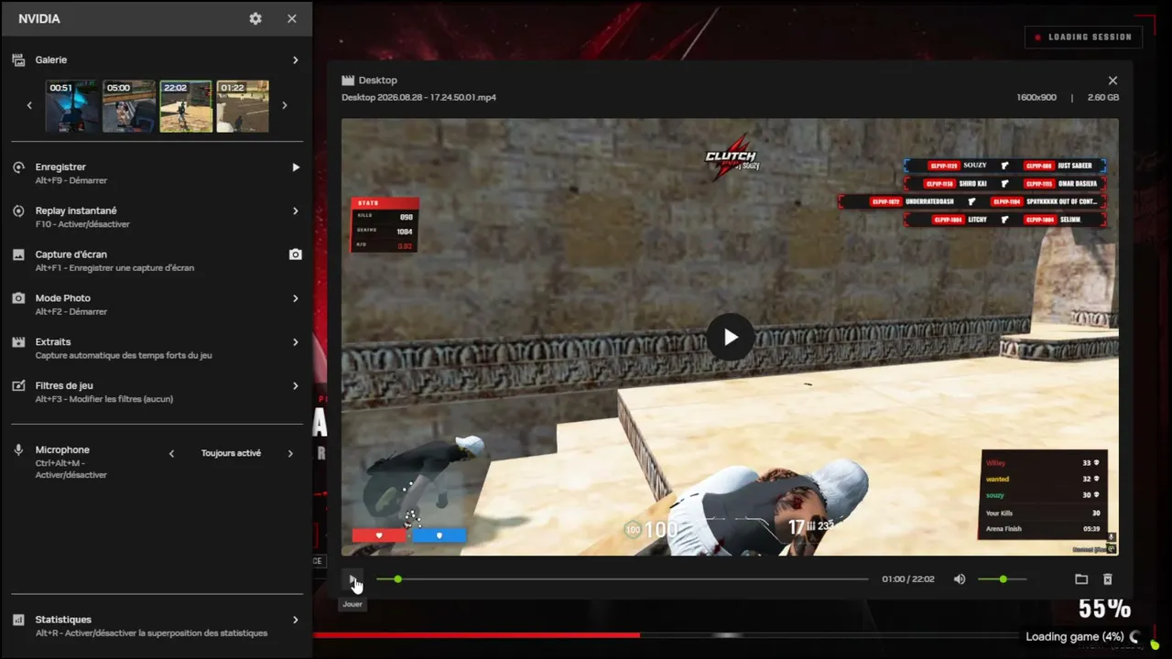Open the 05:00 gallery clip
1172x659 pixels.
129,106
